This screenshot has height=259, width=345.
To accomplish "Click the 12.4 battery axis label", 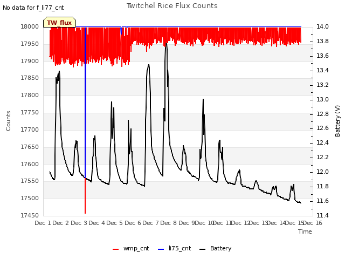I will pyautogui.click(x=322, y=142).
